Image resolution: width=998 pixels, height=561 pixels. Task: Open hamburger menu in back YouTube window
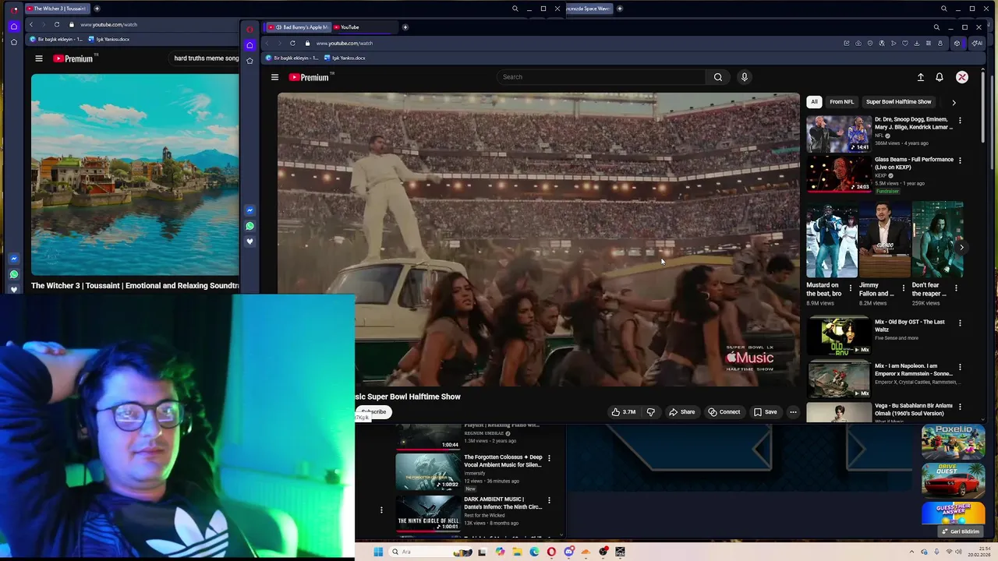[38, 58]
